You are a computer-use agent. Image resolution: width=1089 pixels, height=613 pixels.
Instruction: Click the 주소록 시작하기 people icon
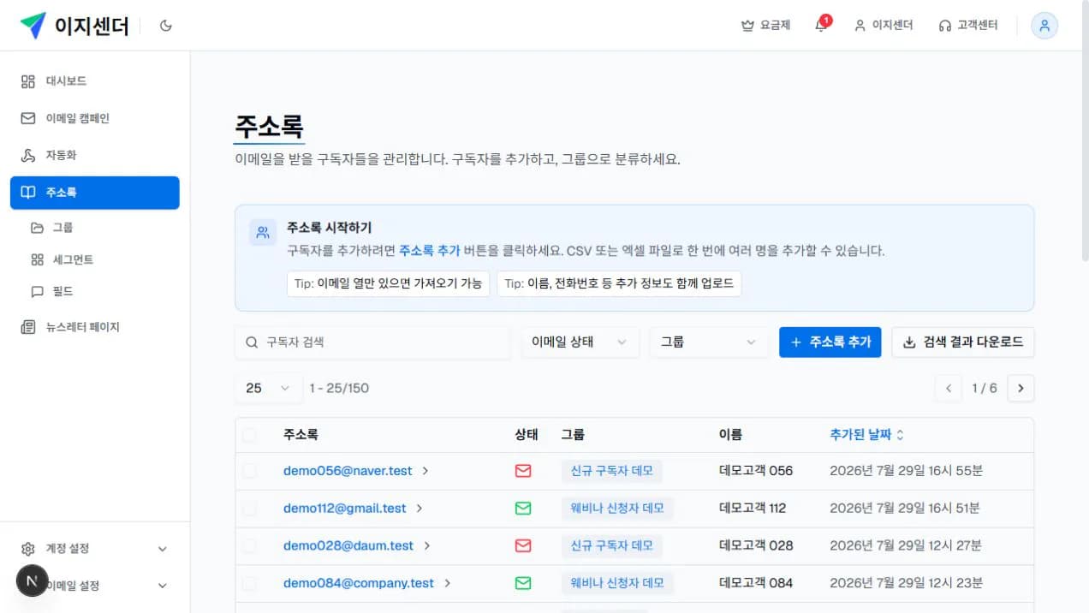(263, 232)
